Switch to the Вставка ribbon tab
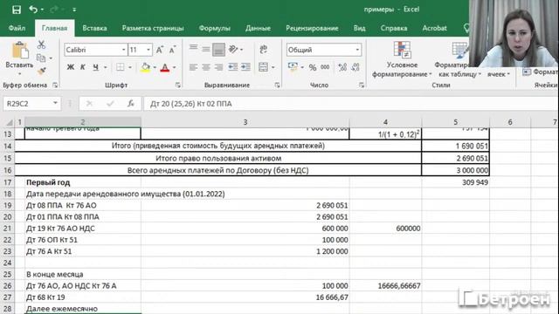 point(94,28)
